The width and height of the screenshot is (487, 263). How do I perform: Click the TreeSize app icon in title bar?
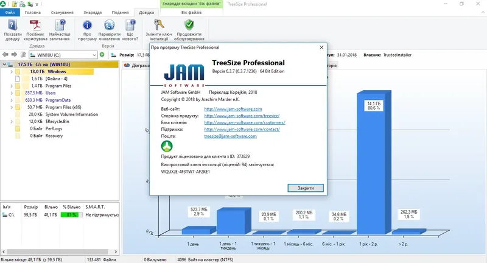click(x=3, y=4)
